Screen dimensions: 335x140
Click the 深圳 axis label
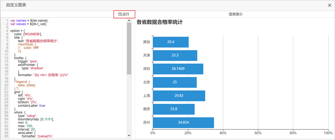pos(147,69)
